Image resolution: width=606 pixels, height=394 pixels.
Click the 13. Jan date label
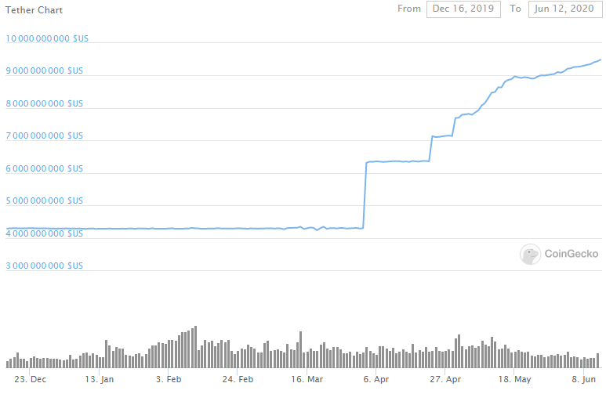(x=100, y=379)
